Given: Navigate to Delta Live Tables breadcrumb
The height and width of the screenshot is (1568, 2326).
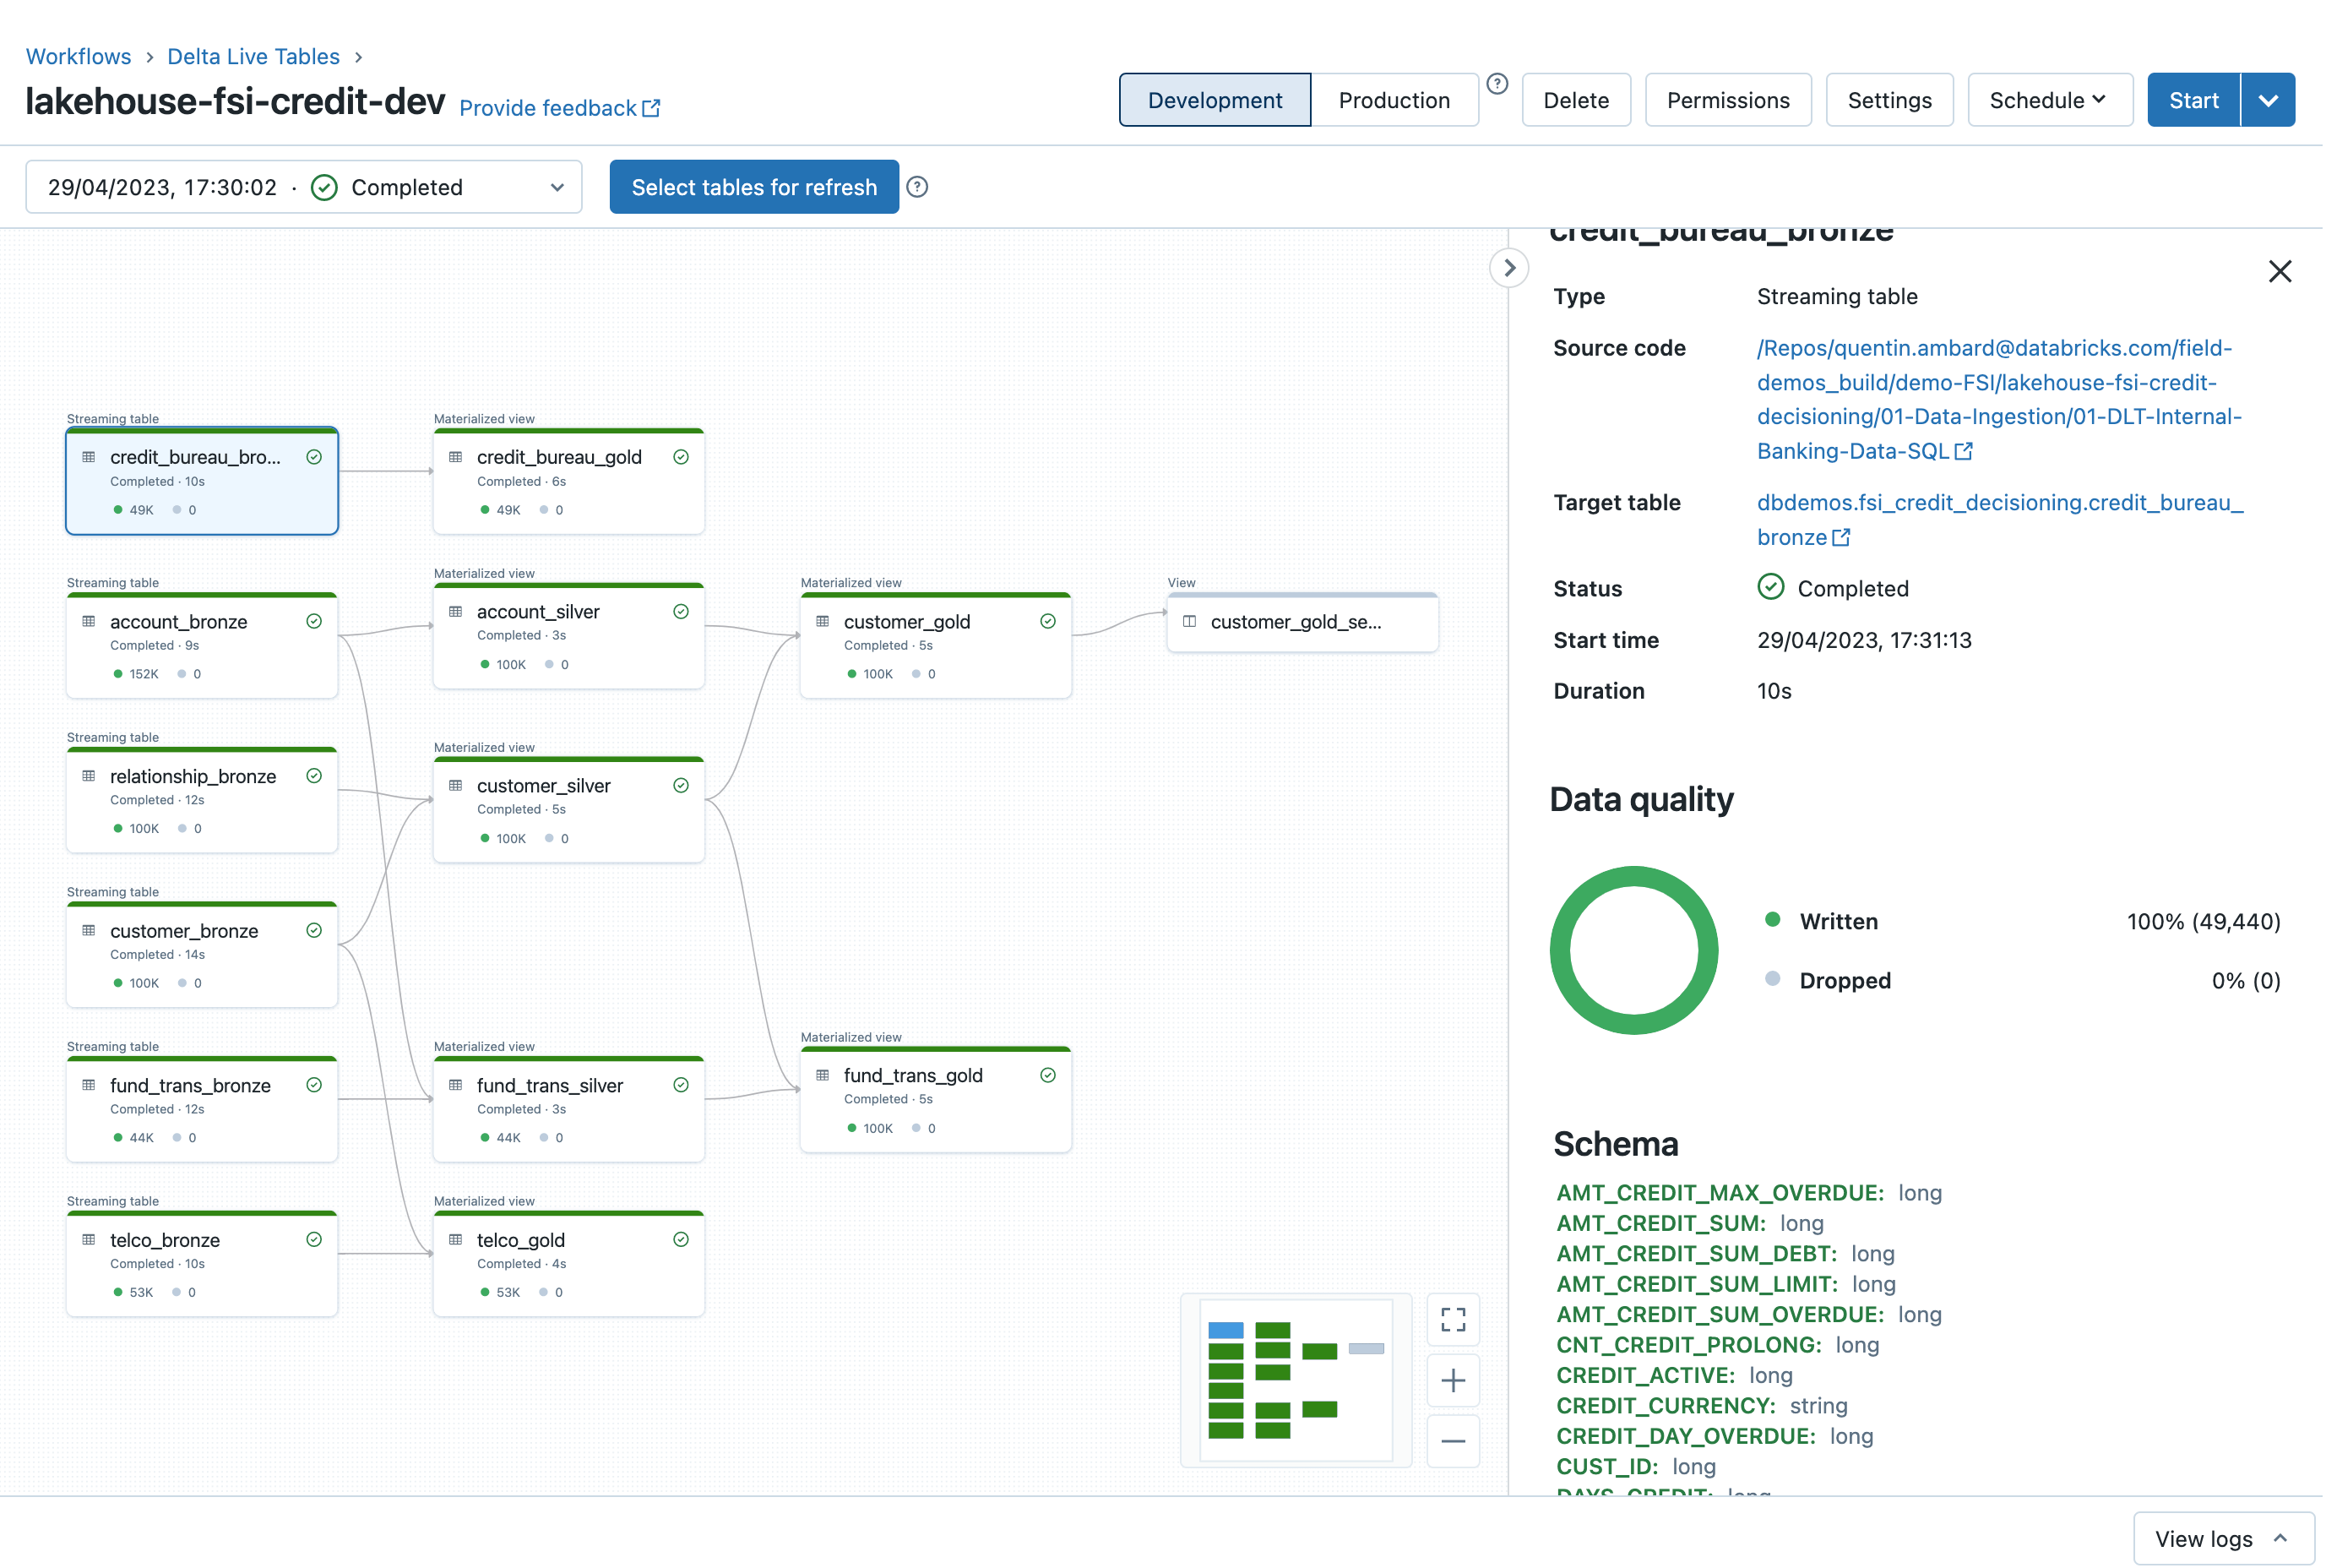Looking at the screenshot, I should pos(253,56).
